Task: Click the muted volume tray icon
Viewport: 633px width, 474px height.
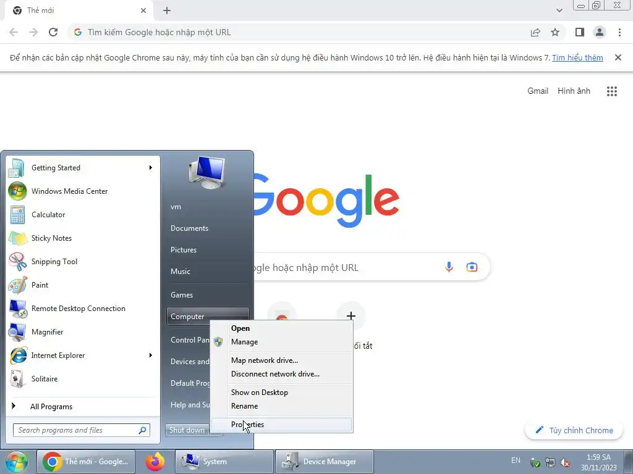Action: coord(565,462)
